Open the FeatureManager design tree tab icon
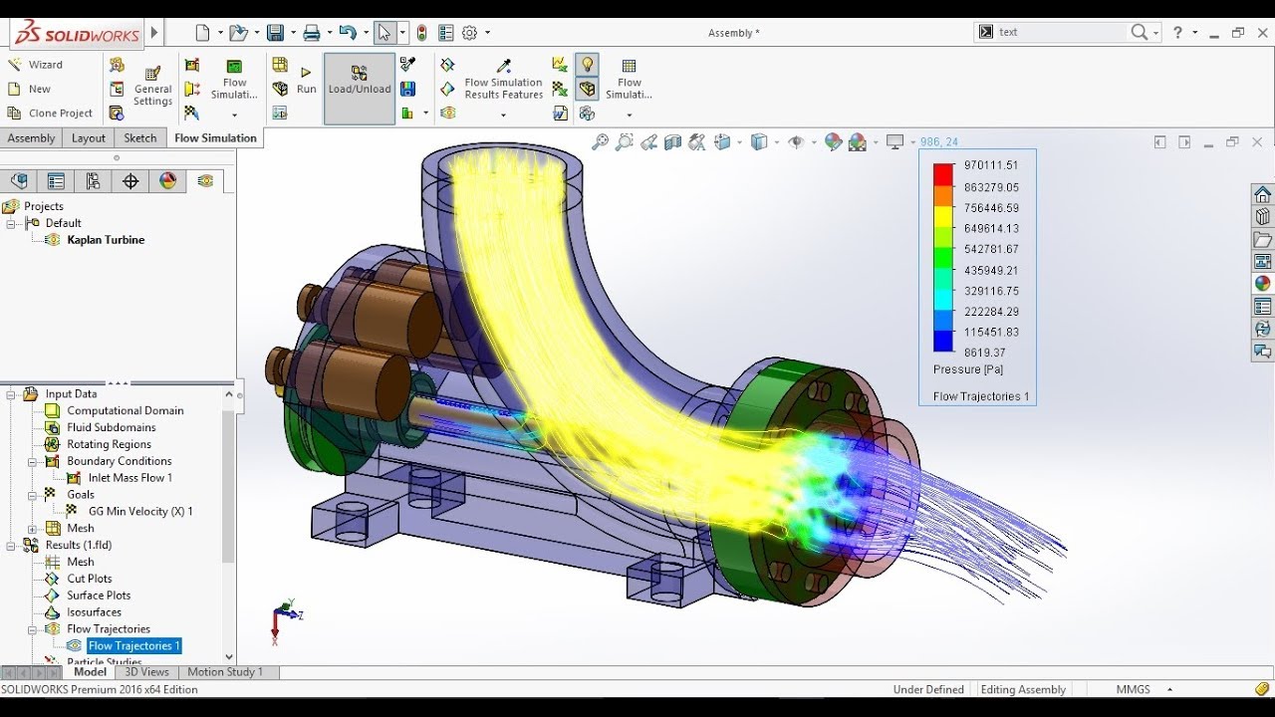 [19, 181]
